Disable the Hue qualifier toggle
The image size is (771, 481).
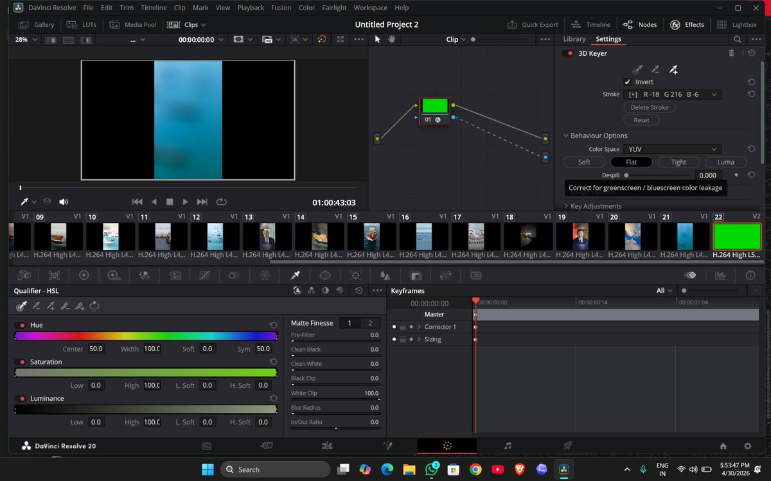20,326
